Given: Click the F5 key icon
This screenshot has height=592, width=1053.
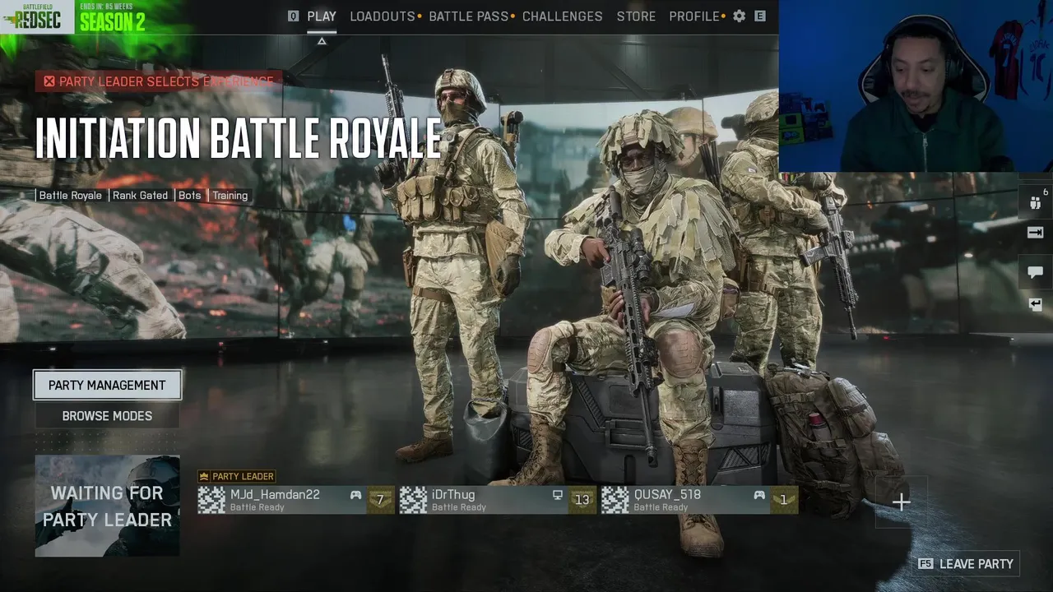Looking at the screenshot, I should (926, 564).
